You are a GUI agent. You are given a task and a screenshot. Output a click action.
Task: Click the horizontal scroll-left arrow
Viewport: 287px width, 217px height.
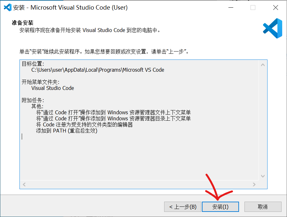(24, 184)
